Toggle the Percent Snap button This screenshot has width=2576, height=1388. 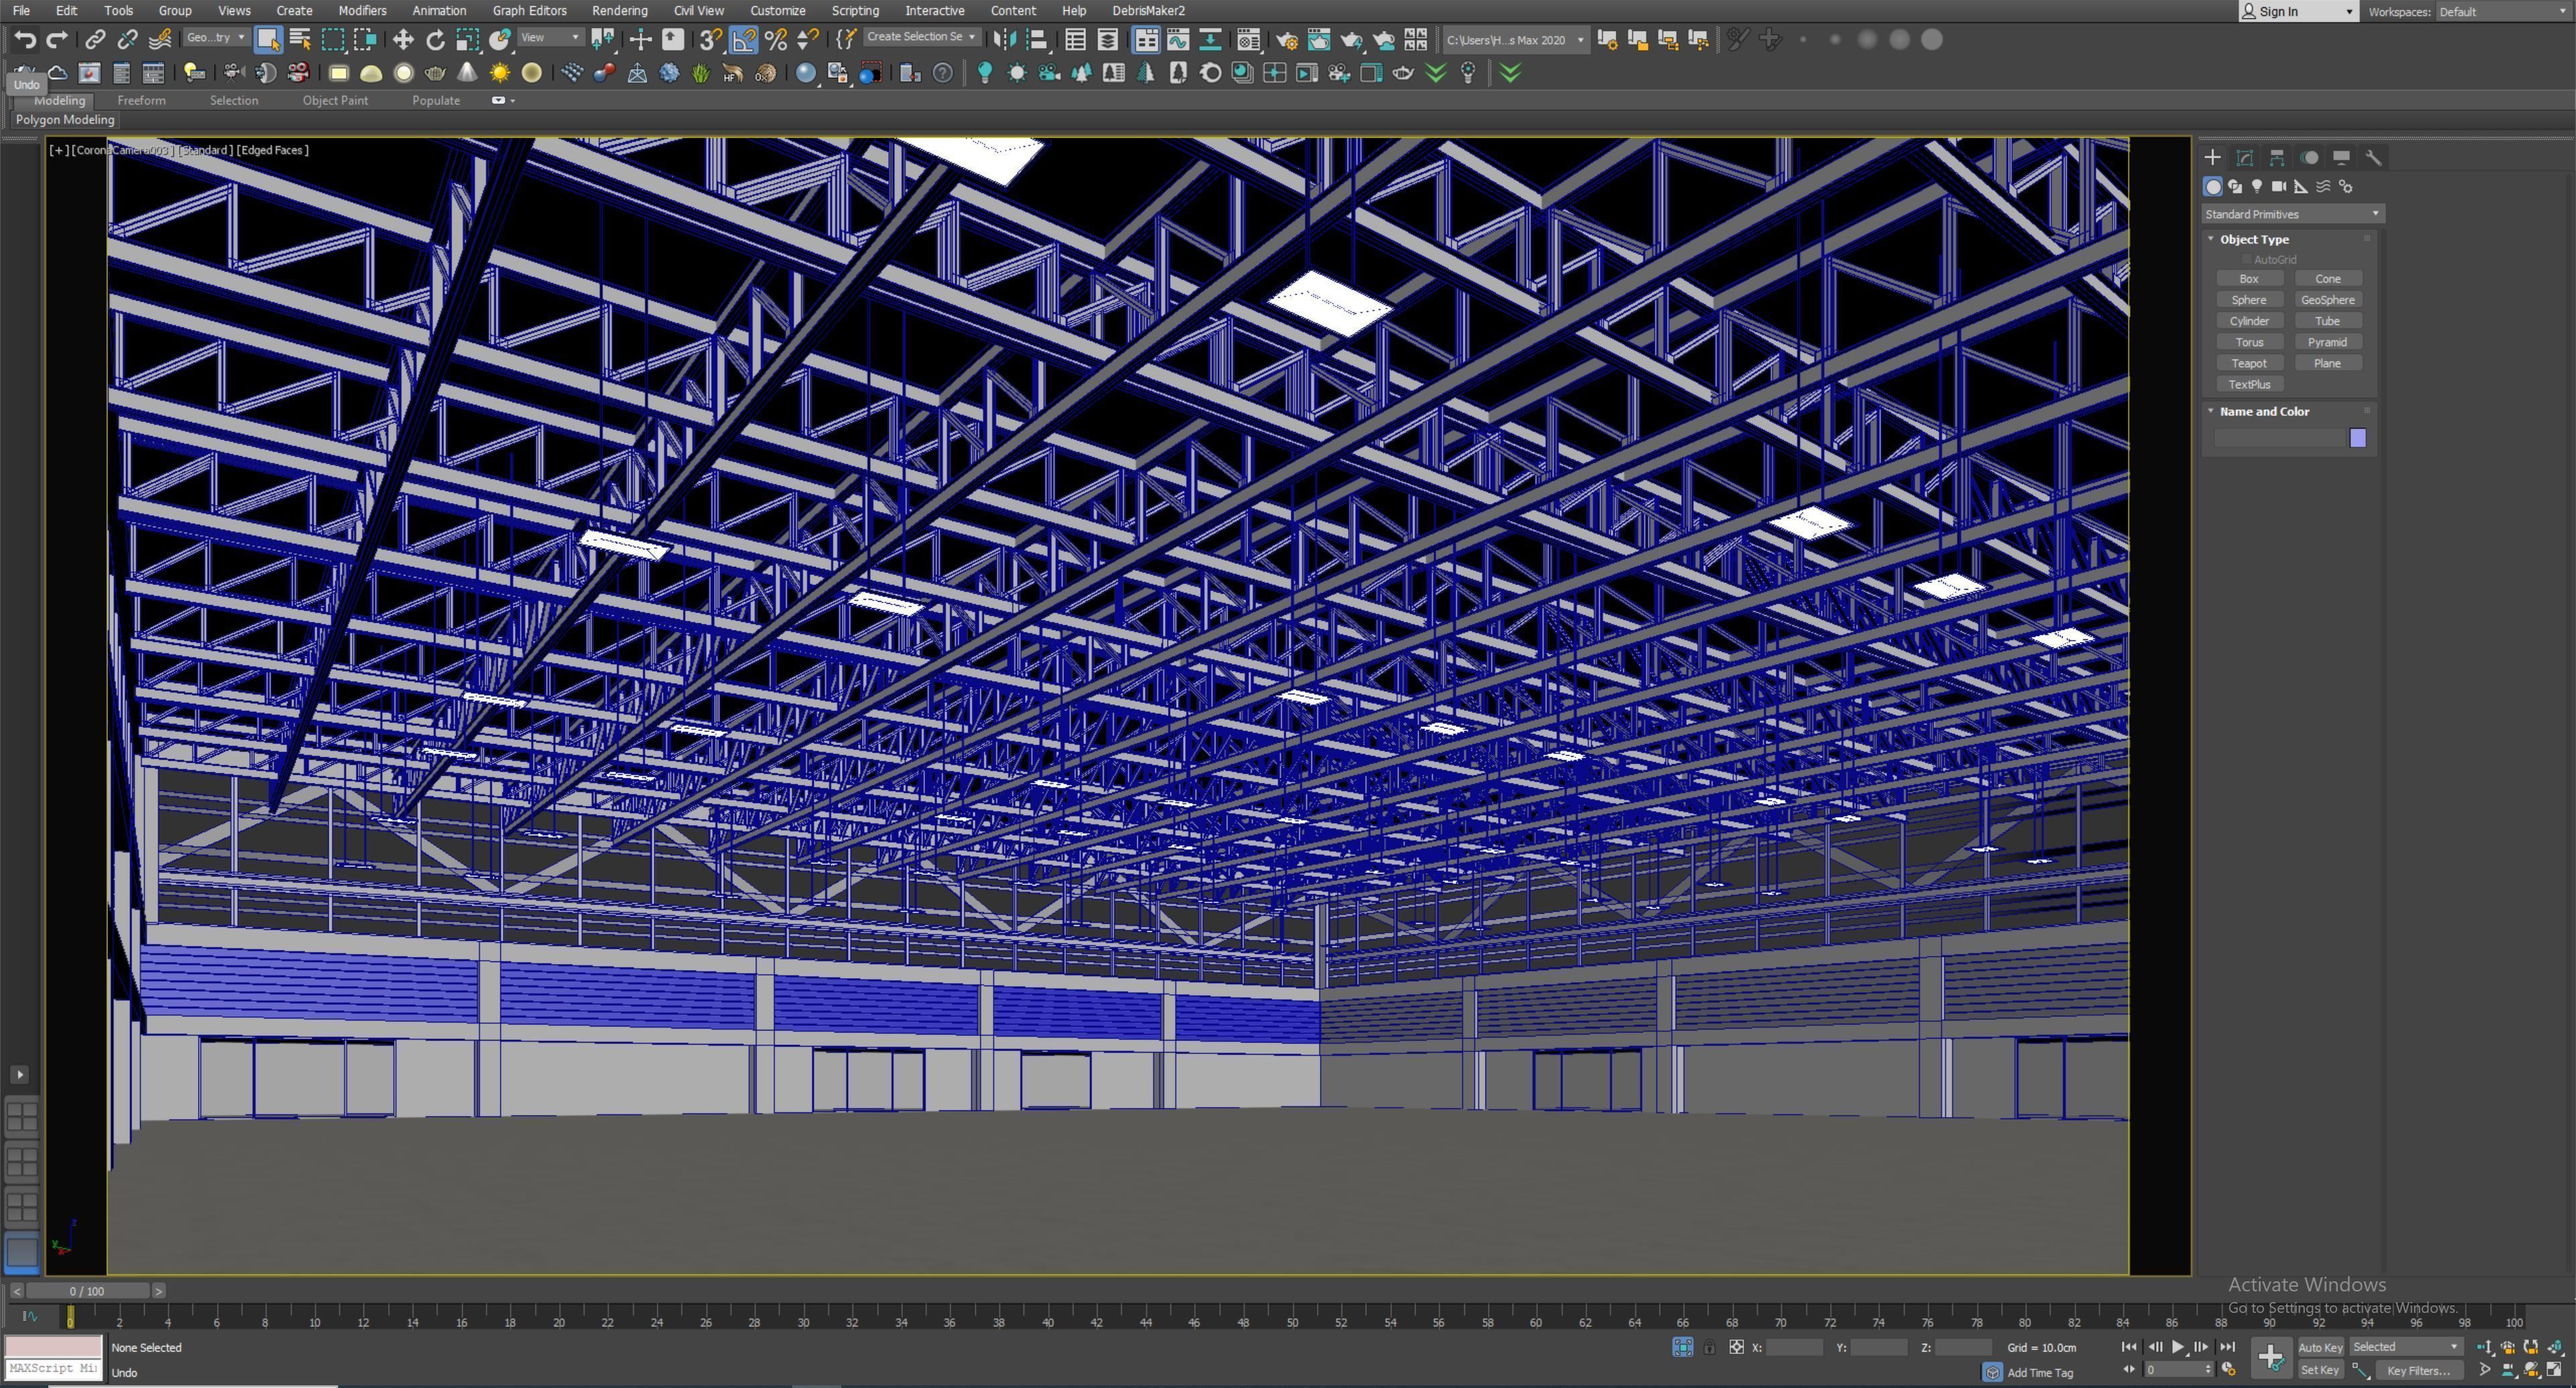775,40
